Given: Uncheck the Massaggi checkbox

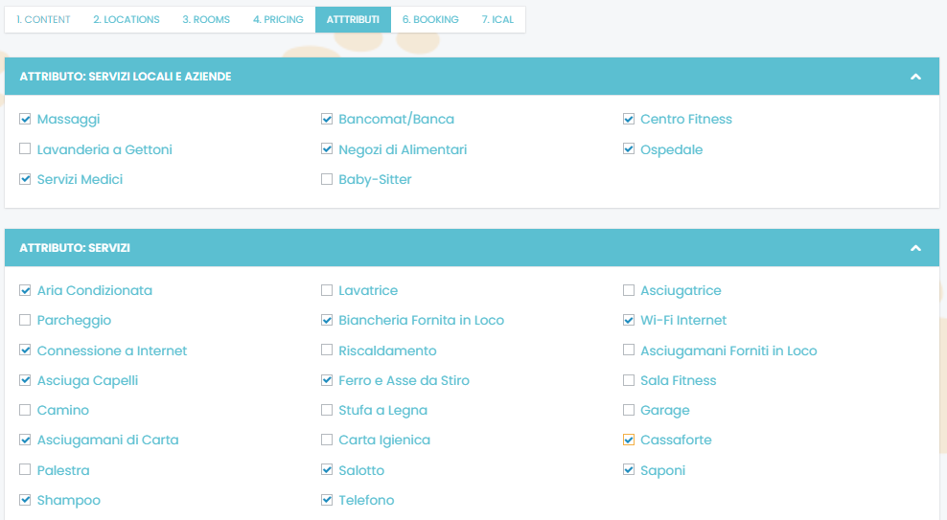Looking at the screenshot, I should [25, 120].
